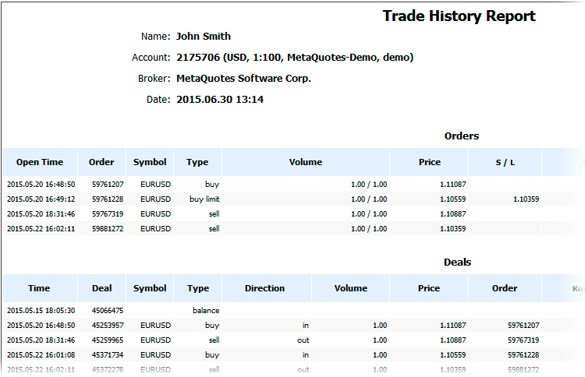Screen dimensions: 585x377
Task: Click the report date 2015.06.30 13:14
Action: click(220, 100)
